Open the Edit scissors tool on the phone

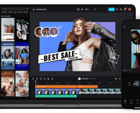point(125,101)
